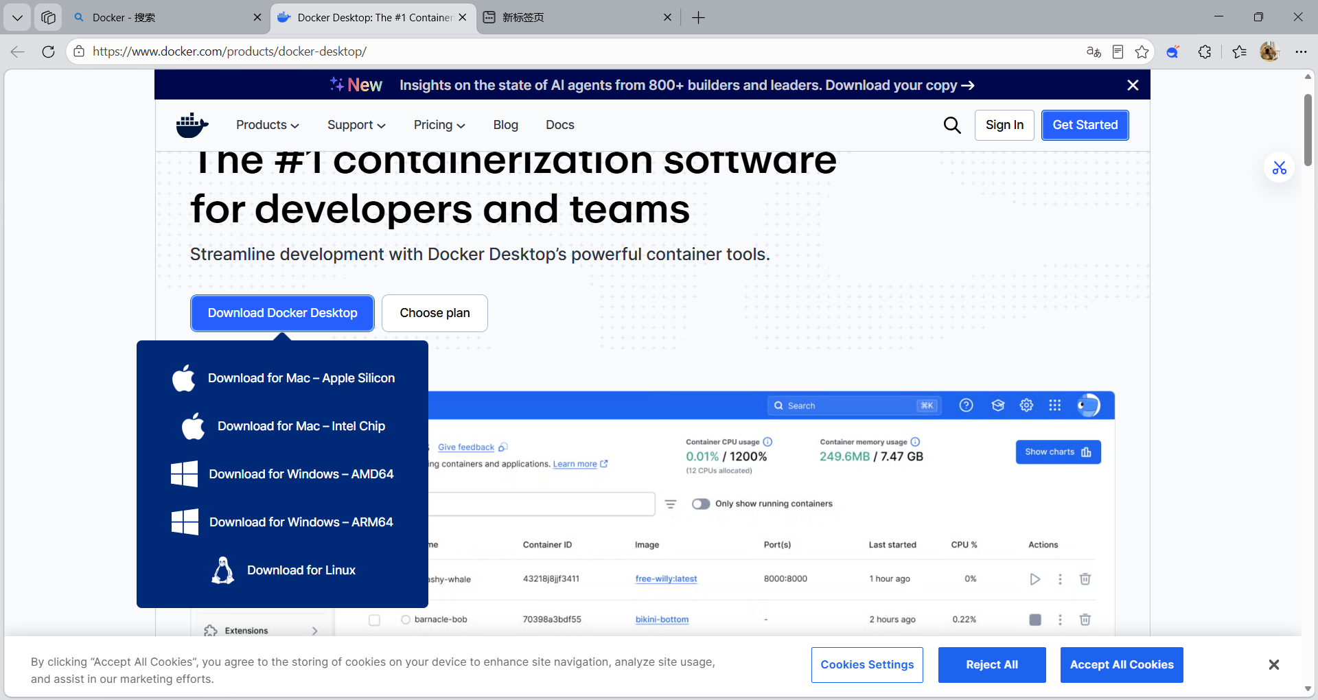Click the stop icon for barnacle-bob row
The image size is (1318, 700).
(1035, 620)
